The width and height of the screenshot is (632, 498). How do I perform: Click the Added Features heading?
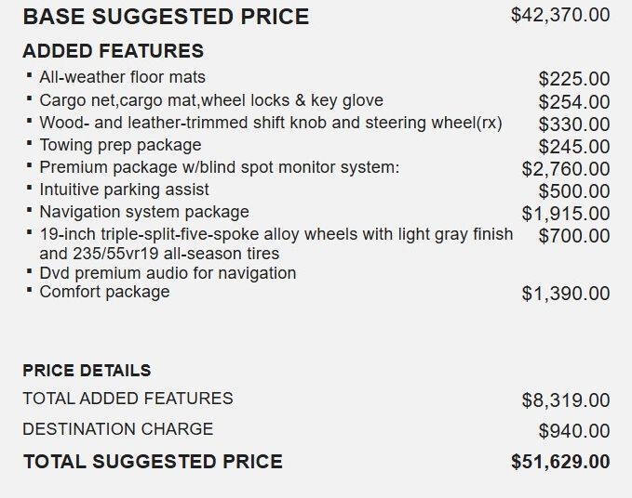pyautogui.click(x=114, y=51)
